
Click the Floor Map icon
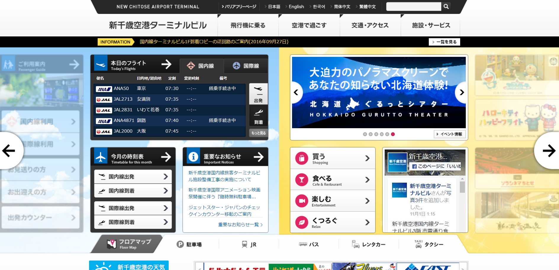click(x=112, y=244)
